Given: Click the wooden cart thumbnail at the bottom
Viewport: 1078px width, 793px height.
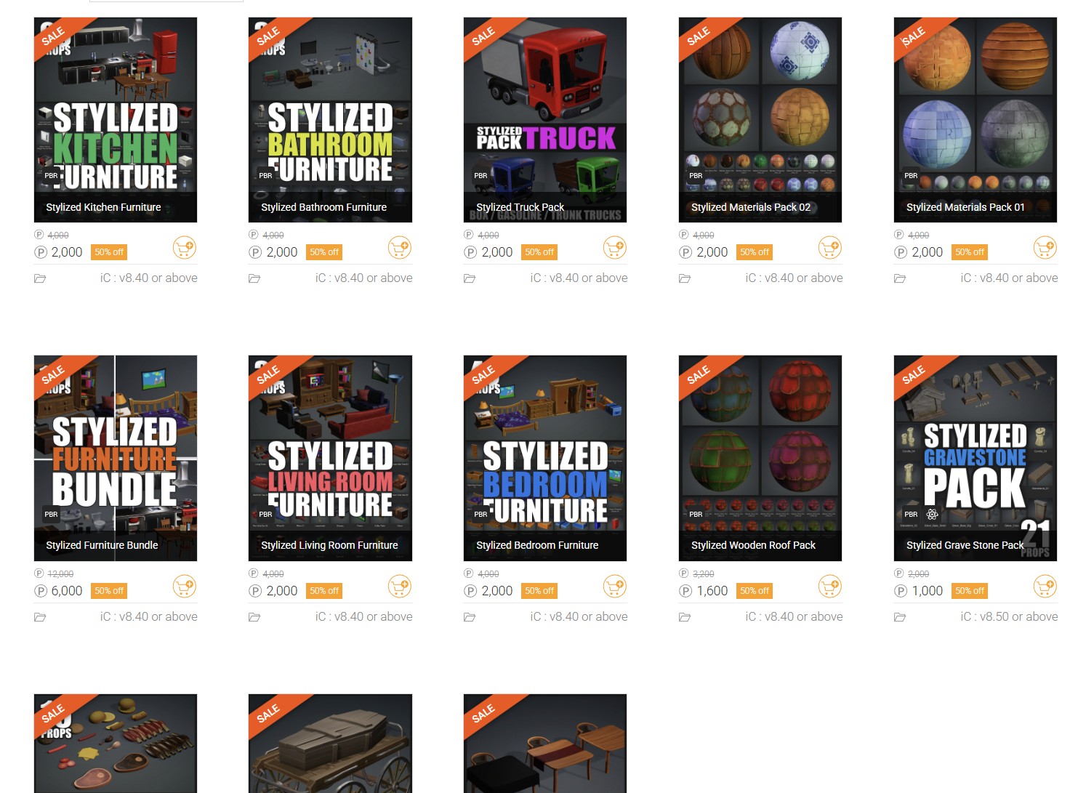Looking at the screenshot, I should (x=329, y=744).
